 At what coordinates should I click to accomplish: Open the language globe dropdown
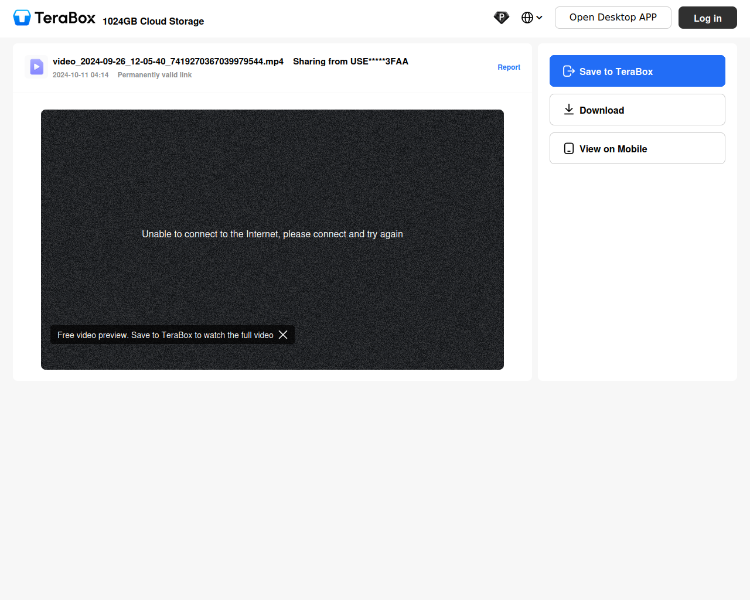point(531,18)
